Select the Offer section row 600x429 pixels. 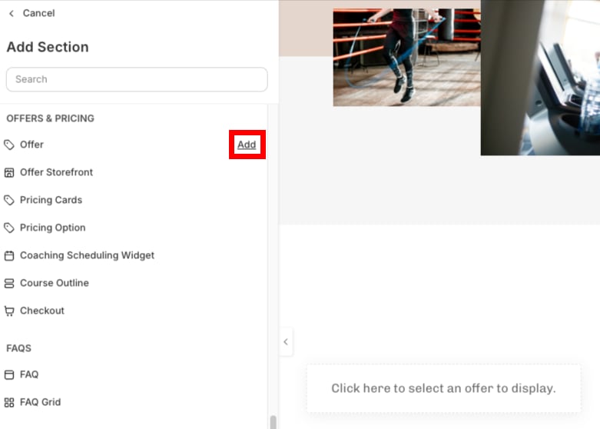click(134, 145)
